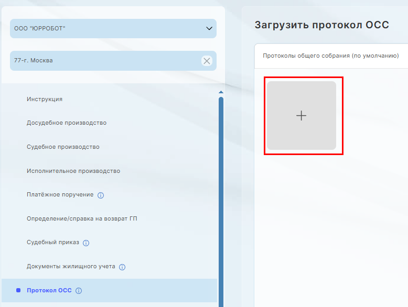Image resolution: width=408 pixels, height=307 pixels.
Task: Show info for Документы жилищного учета
Action: tap(122, 267)
